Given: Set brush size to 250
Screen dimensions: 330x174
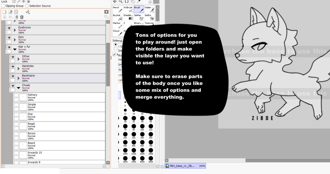Looking at the screenshot, I should click(x=134, y=135).
